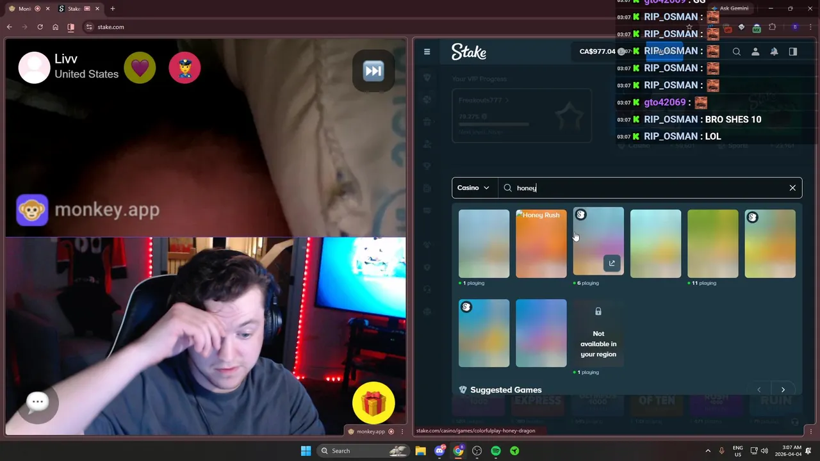Image resolution: width=820 pixels, height=461 pixels.
Task: Toggle the browser split view icon
Action: (x=71, y=27)
